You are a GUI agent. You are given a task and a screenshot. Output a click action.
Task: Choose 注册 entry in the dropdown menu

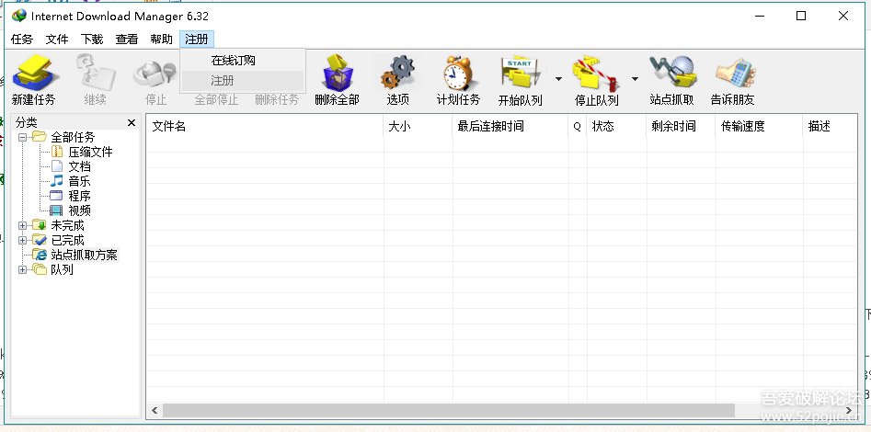[x=243, y=81]
